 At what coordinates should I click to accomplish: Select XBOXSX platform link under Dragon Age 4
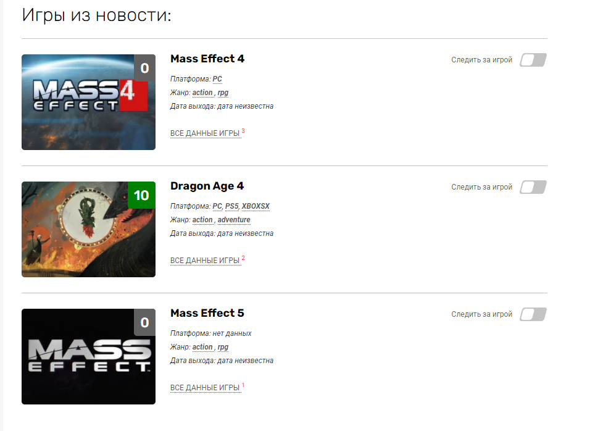coord(255,206)
